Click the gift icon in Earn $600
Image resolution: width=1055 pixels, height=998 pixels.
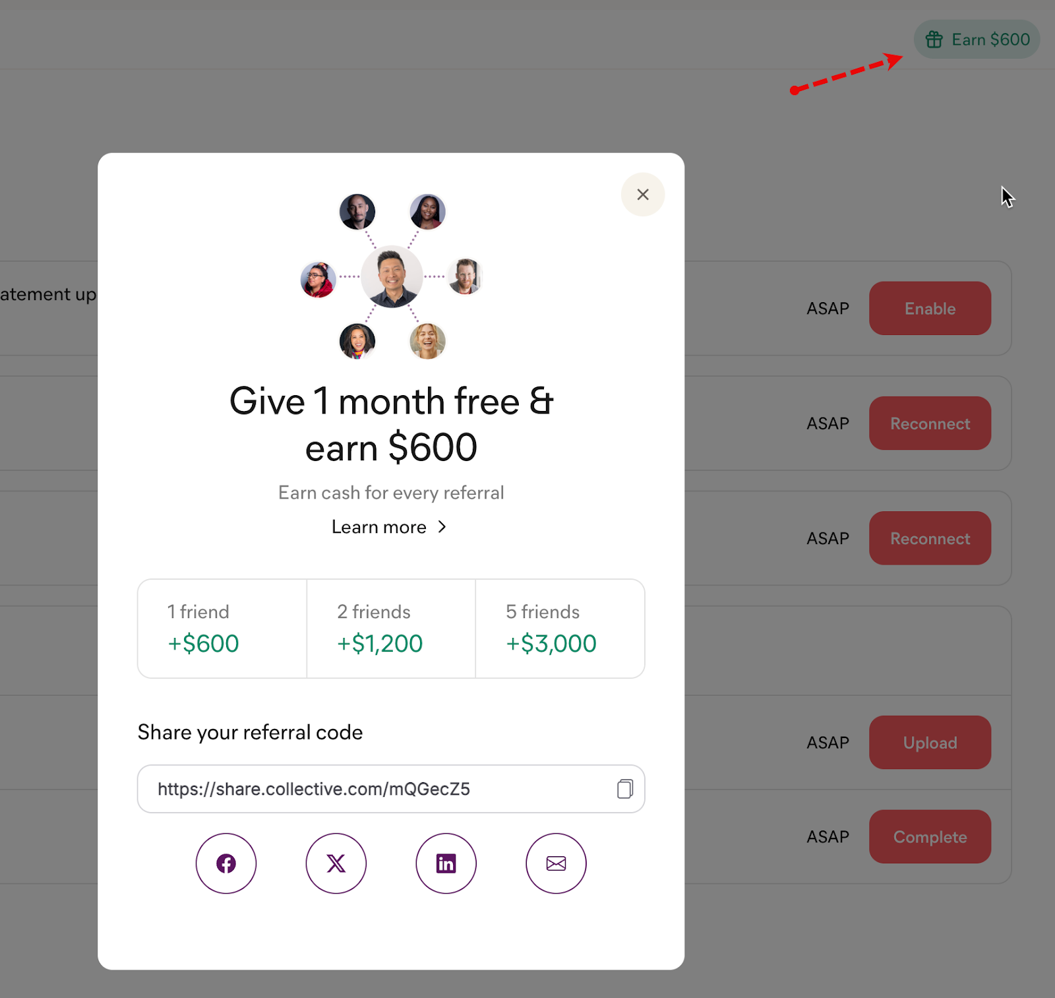coord(934,40)
